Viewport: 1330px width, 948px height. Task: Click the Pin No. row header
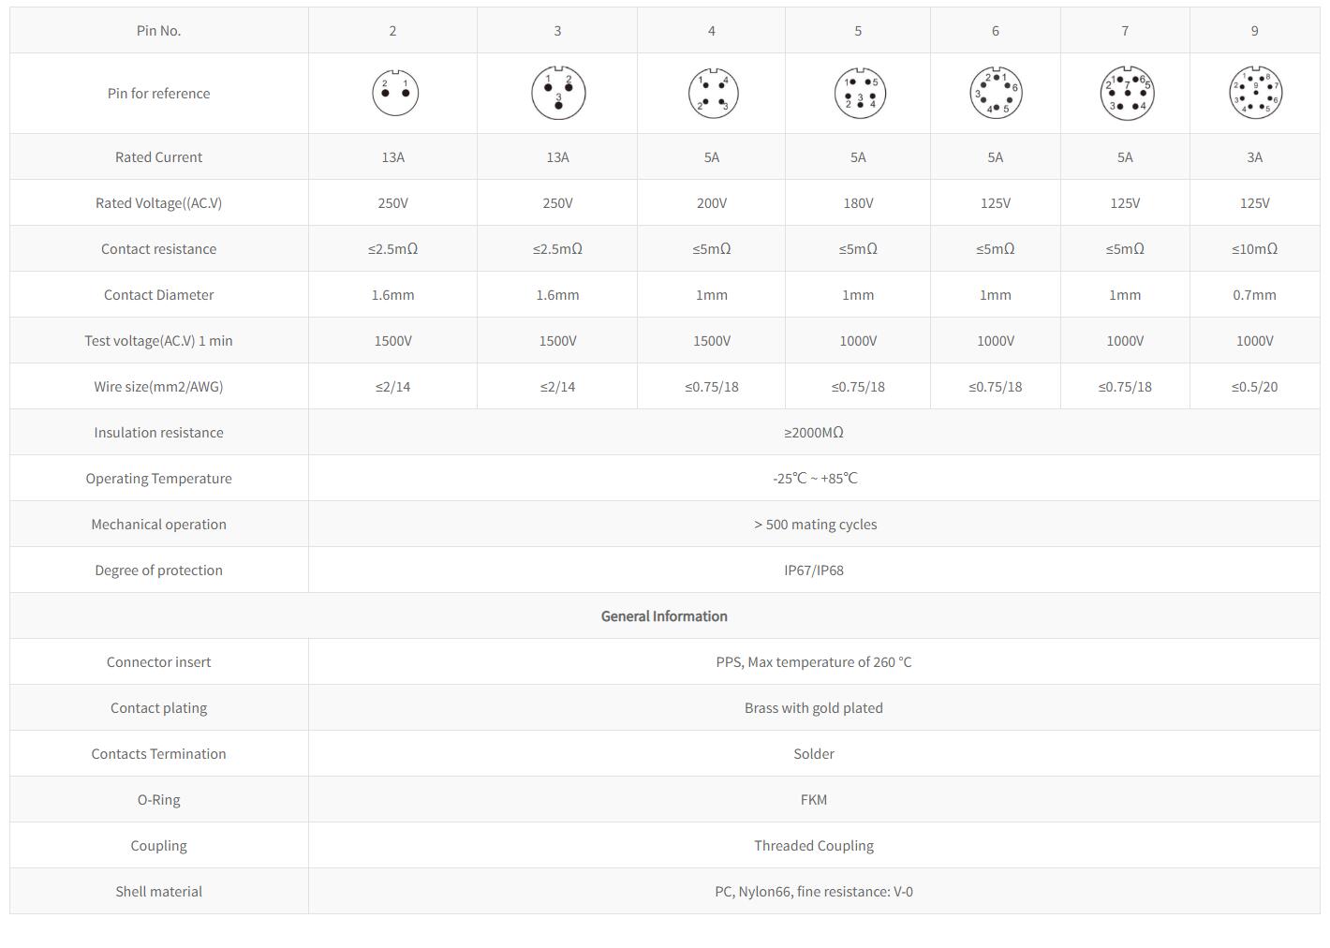coord(158,30)
